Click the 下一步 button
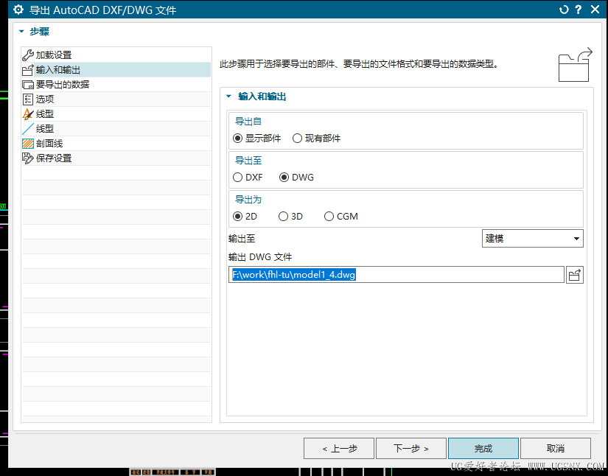The width and height of the screenshot is (608, 476). point(411,449)
